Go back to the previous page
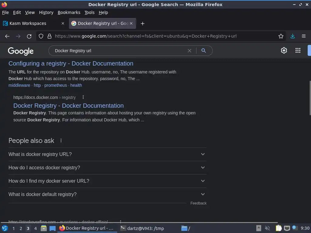This screenshot has width=311, height=233. click(7, 36)
